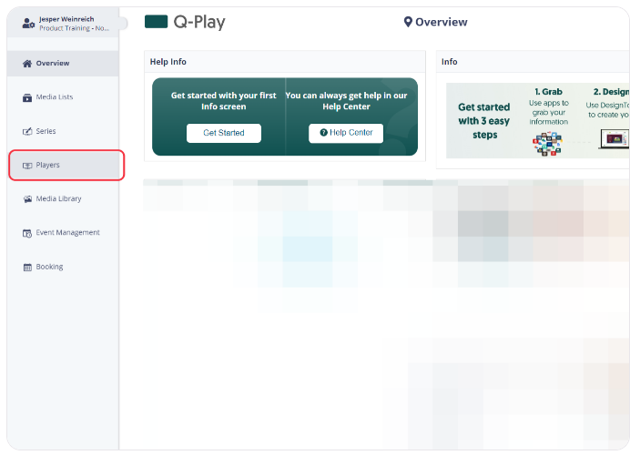Click the Series edit icon in sidebar
Image resolution: width=640 pixels, height=455 pixels.
(27, 131)
